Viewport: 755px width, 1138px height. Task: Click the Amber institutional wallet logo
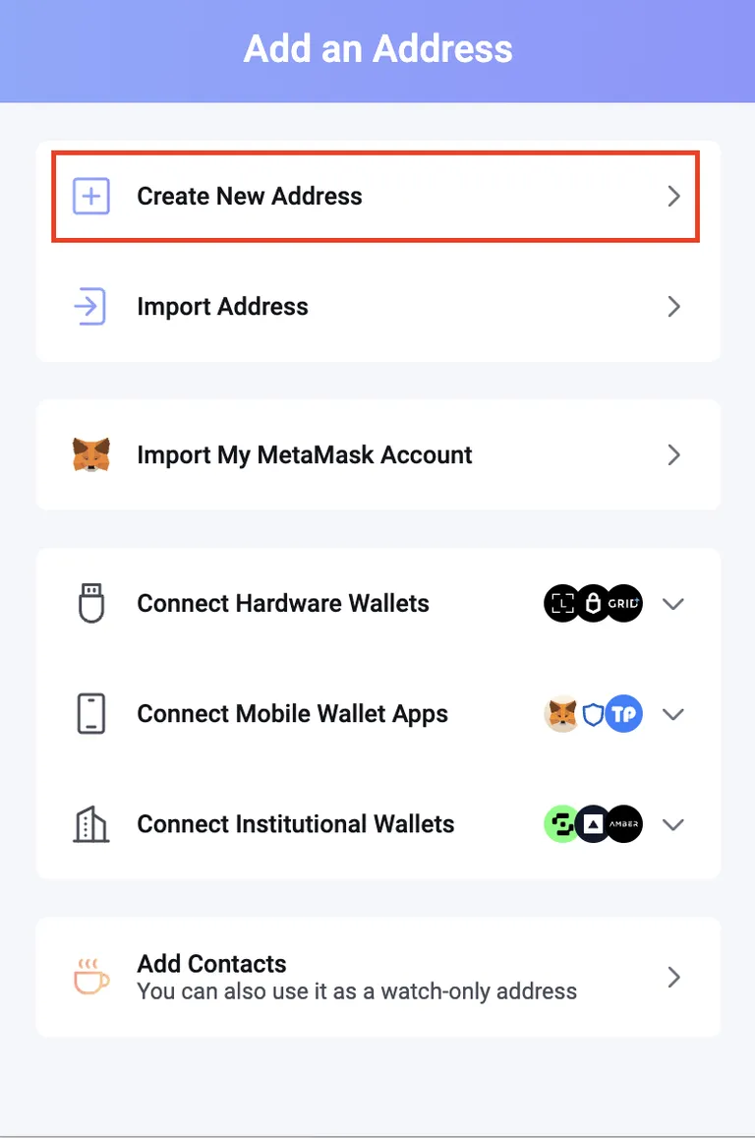click(x=624, y=823)
